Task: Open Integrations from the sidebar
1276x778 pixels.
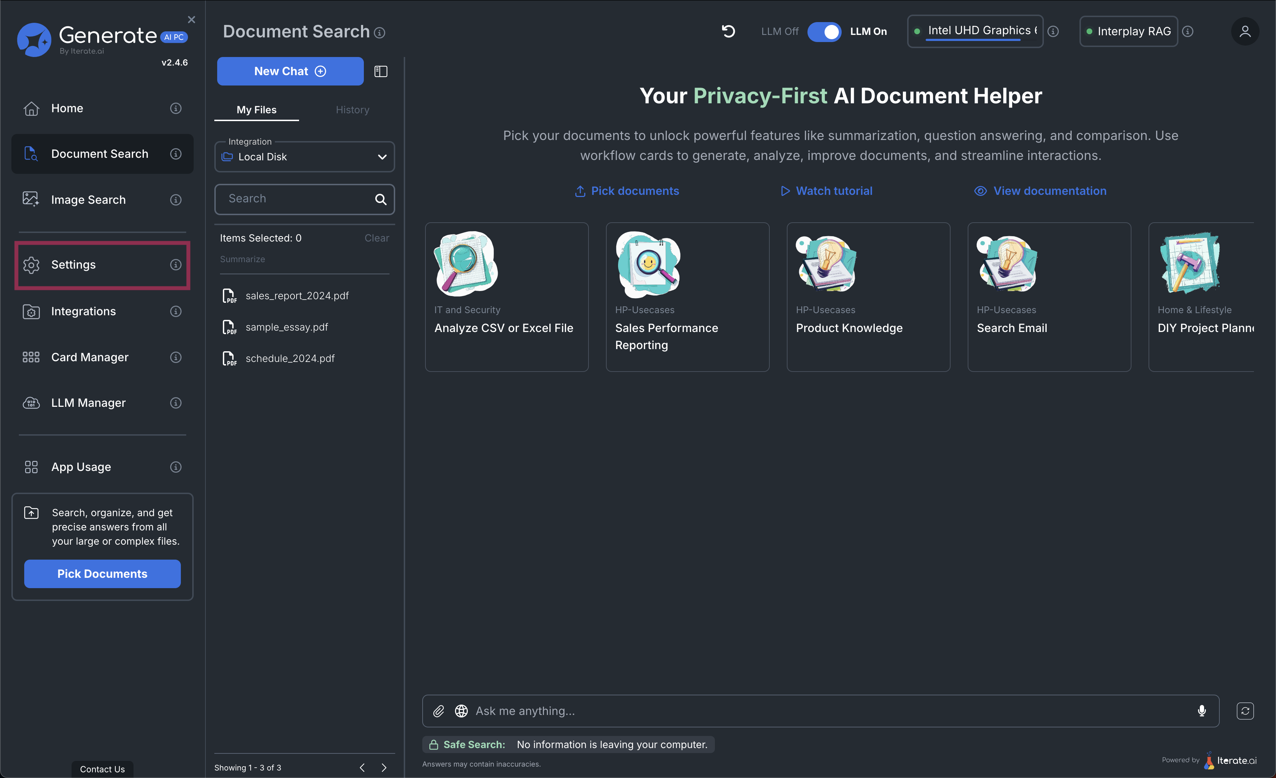Action: 102,311
